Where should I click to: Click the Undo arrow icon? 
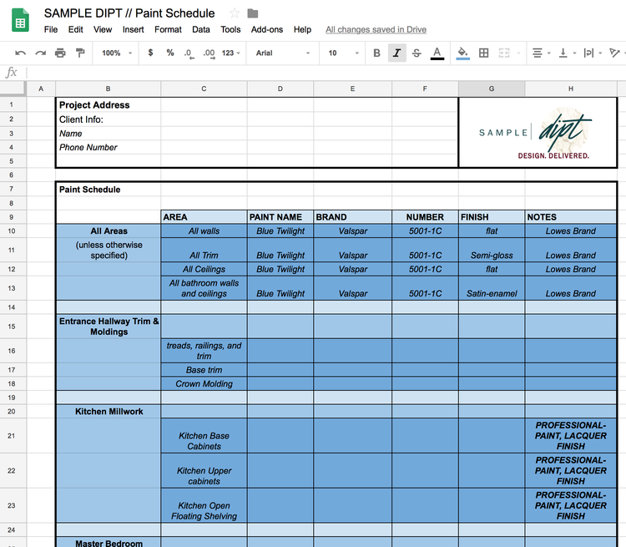tap(20, 53)
